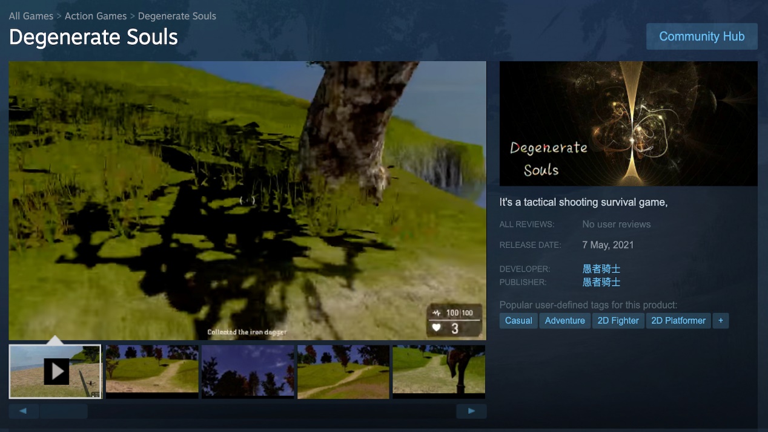This screenshot has width=768, height=432.
Task: Open Action Games breadcrumb link
Action: point(96,16)
